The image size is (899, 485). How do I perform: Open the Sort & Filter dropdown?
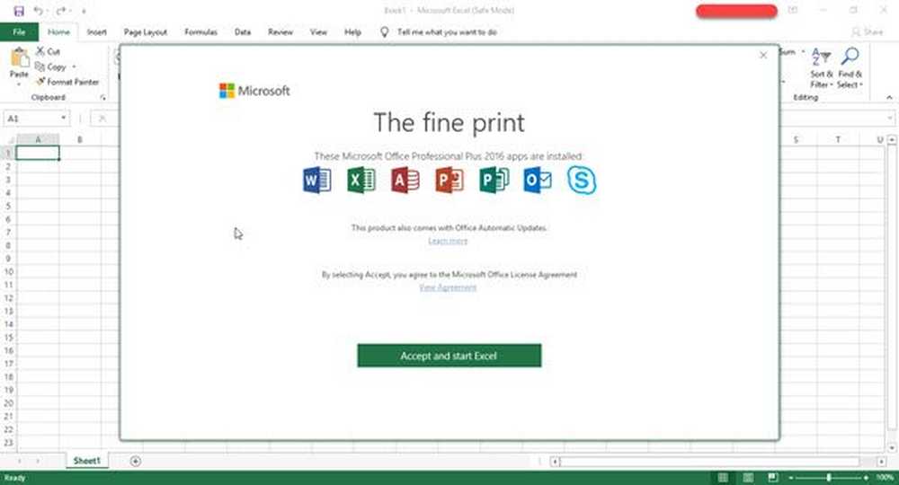[x=822, y=68]
